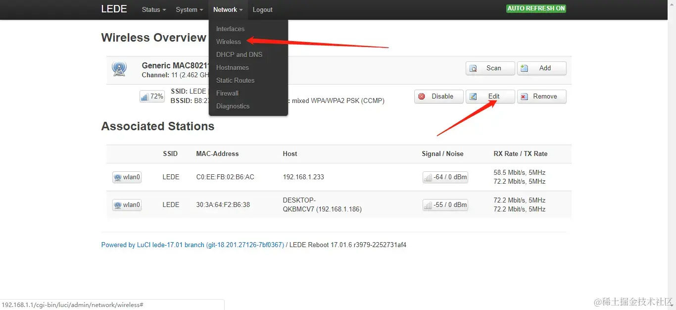Click the plus icon on Add button
Image resolution: width=676 pixels, height=310 pixels.
click(525, 68)
